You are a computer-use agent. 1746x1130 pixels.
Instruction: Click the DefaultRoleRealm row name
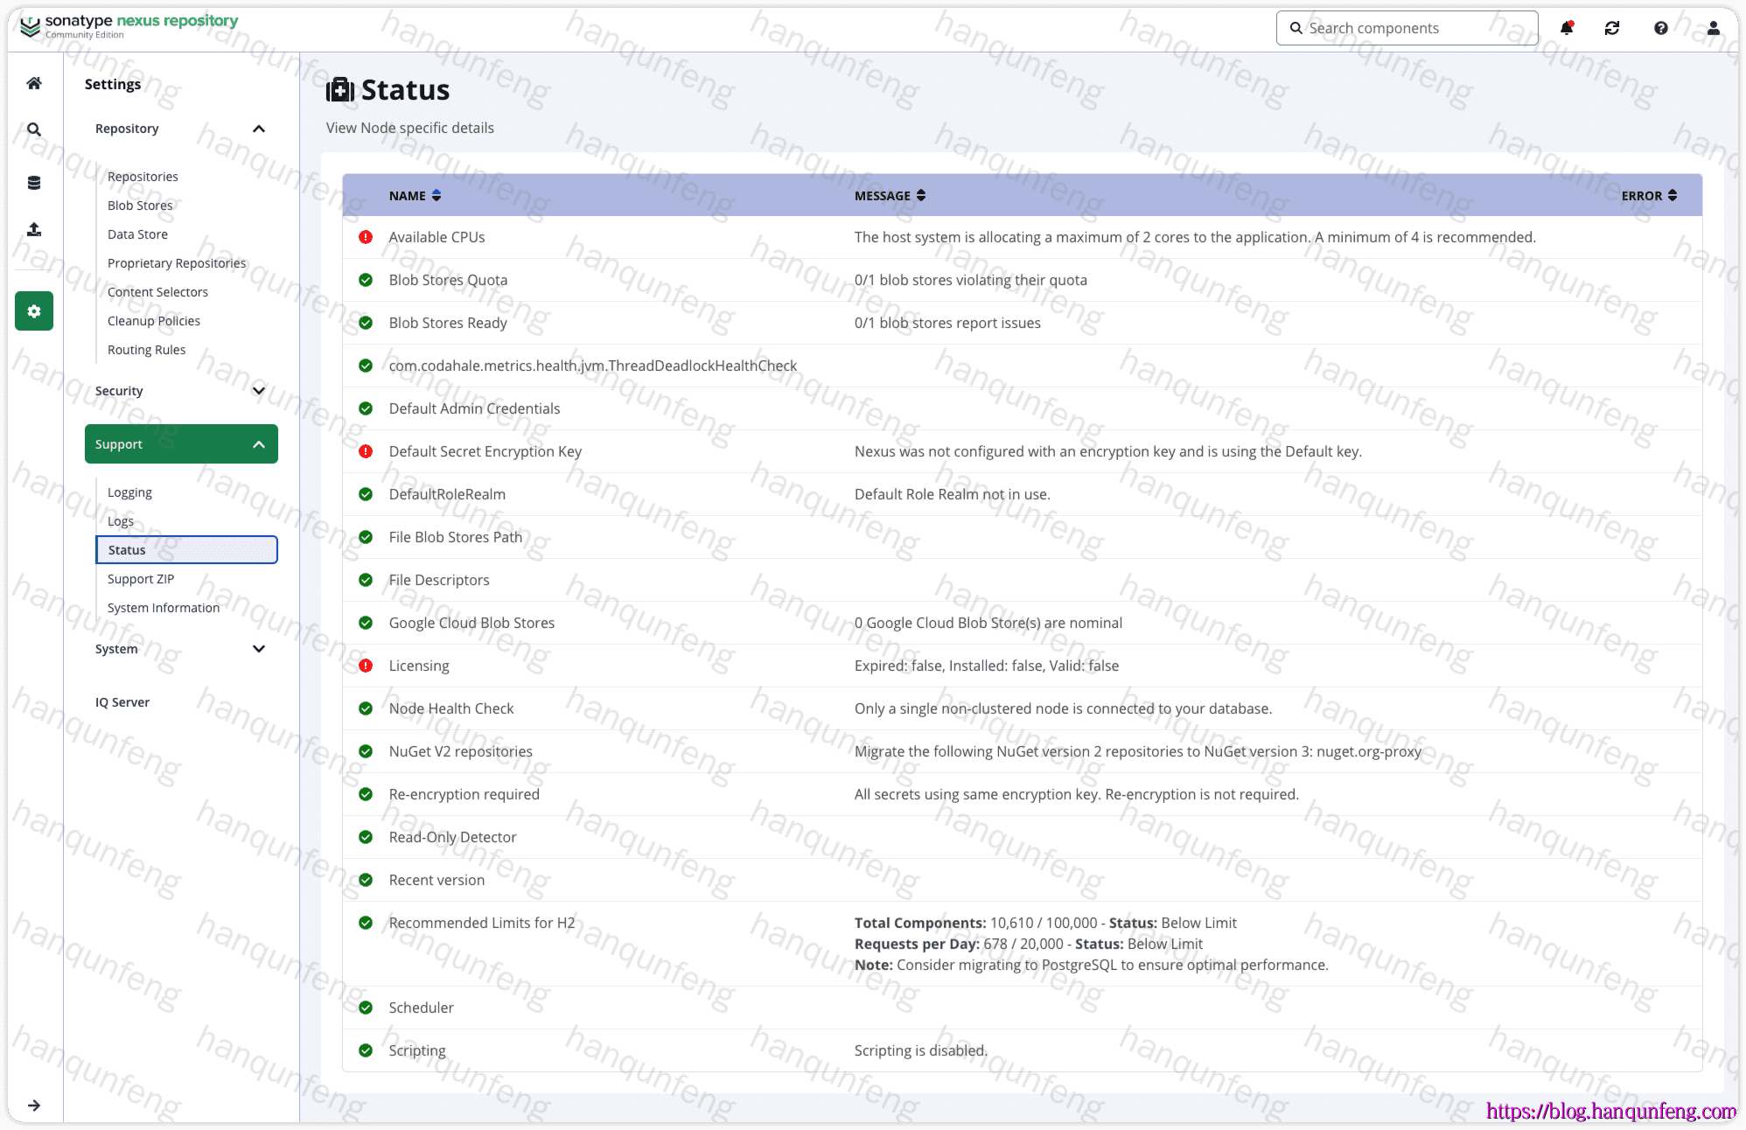[447, 494]
